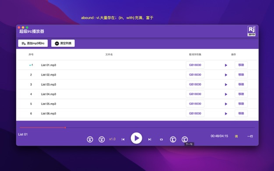Viewport: 274px width, 171px height.
Task: Click the circled S icon nearest x1.0
Action: (102, 140)
